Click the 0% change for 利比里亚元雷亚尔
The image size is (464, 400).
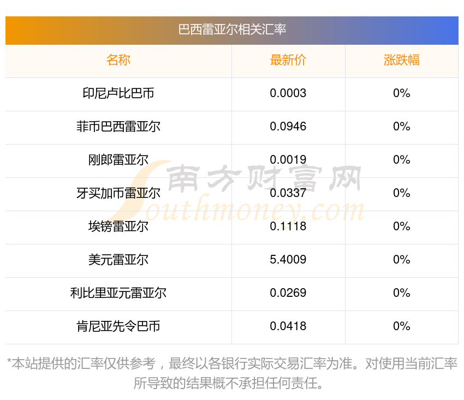coord(402,293)
